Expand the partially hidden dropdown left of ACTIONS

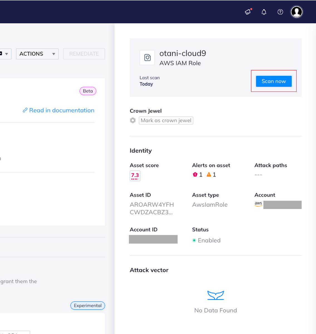click(5, 54)
